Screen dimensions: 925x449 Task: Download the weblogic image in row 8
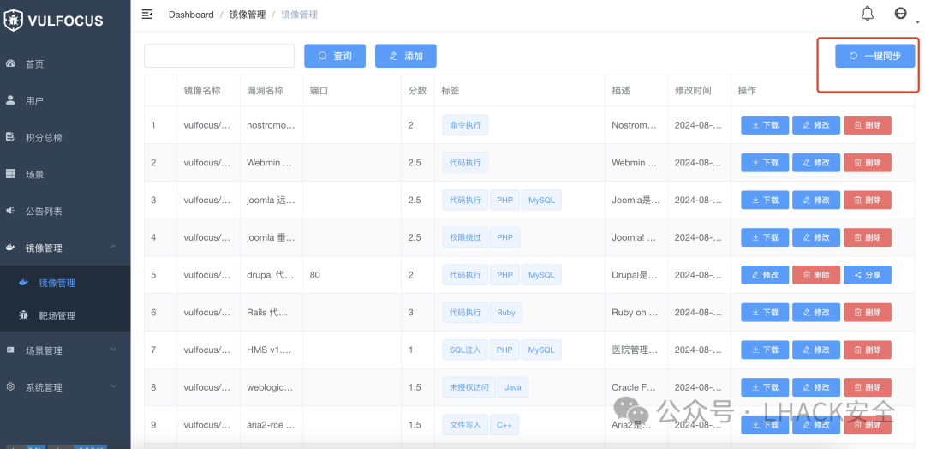(765, 387)
